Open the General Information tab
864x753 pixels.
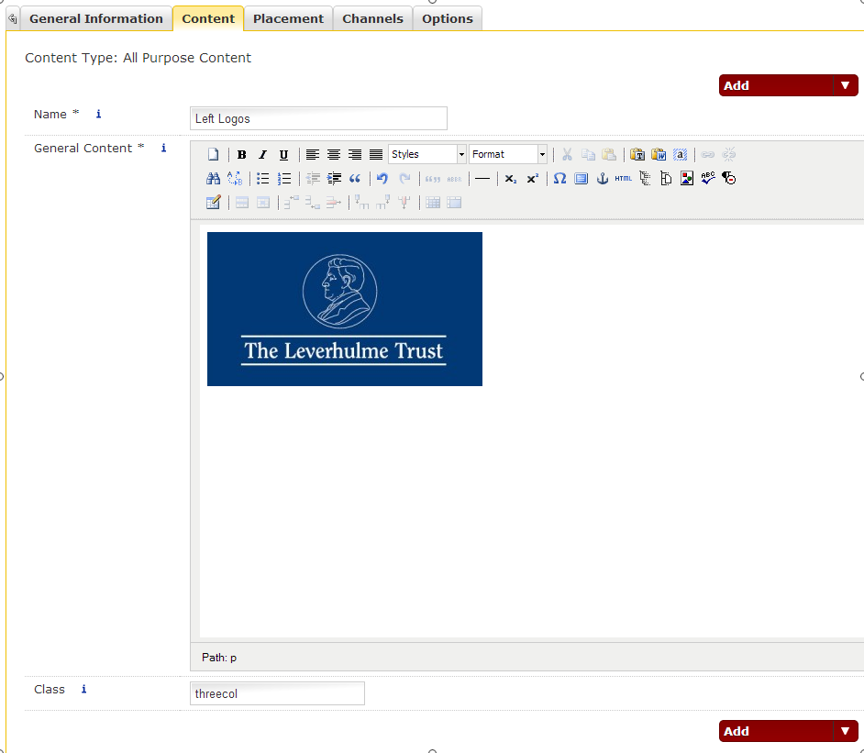[95, 18]
